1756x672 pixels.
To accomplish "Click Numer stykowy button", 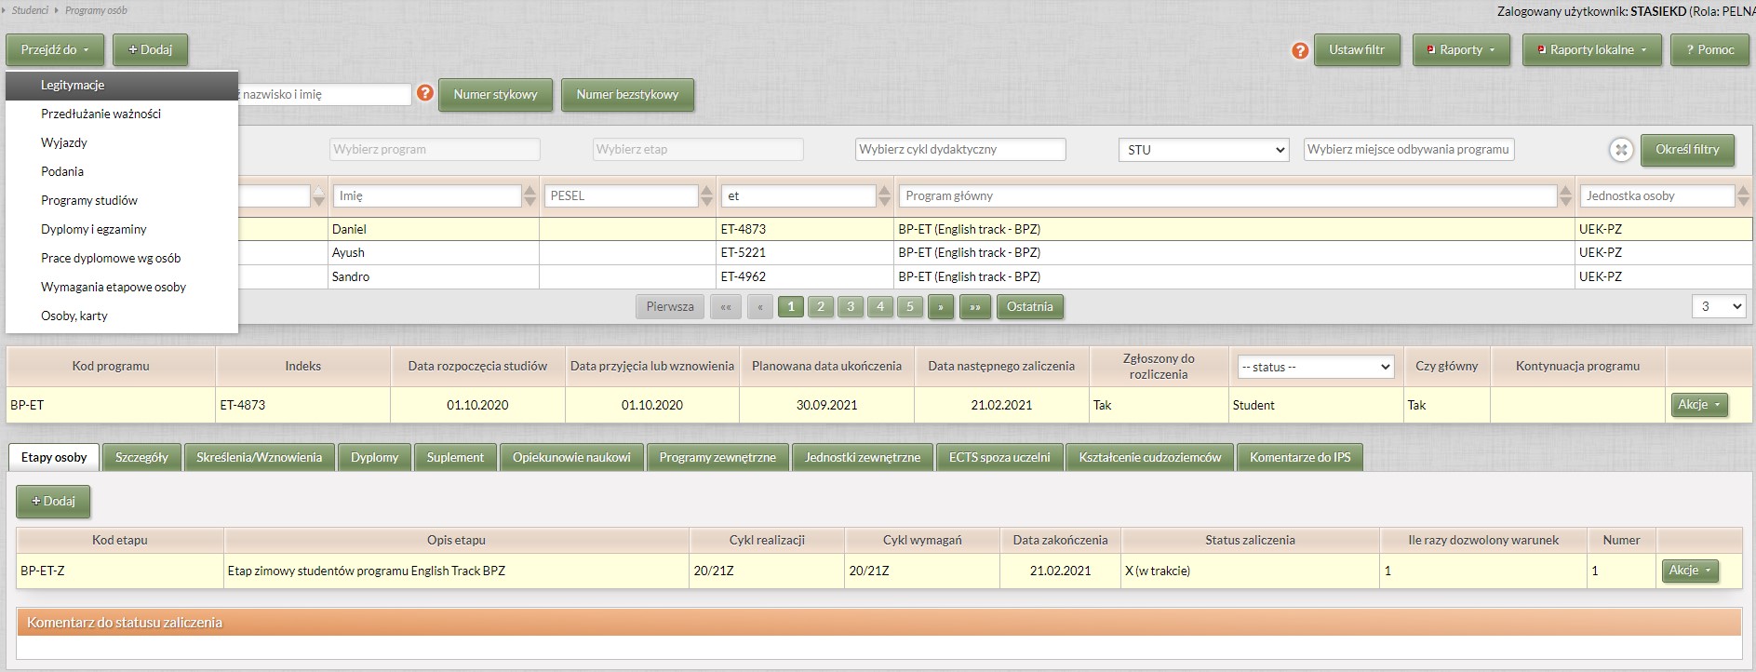I will [x=496, y=95].
